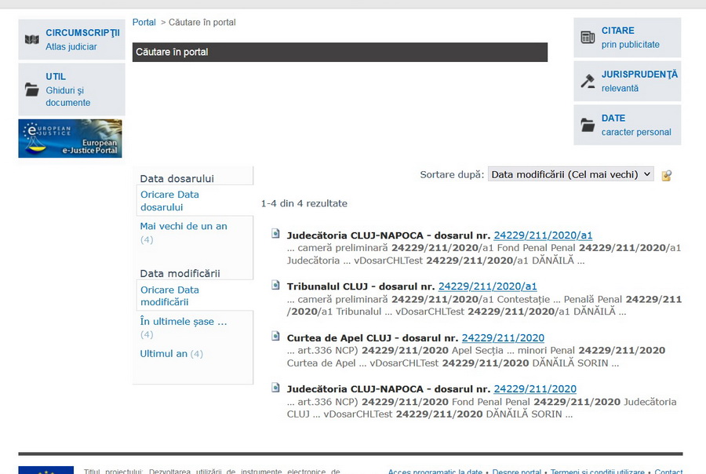Select Oricare Data modificării filter

(x=169, y=296)
